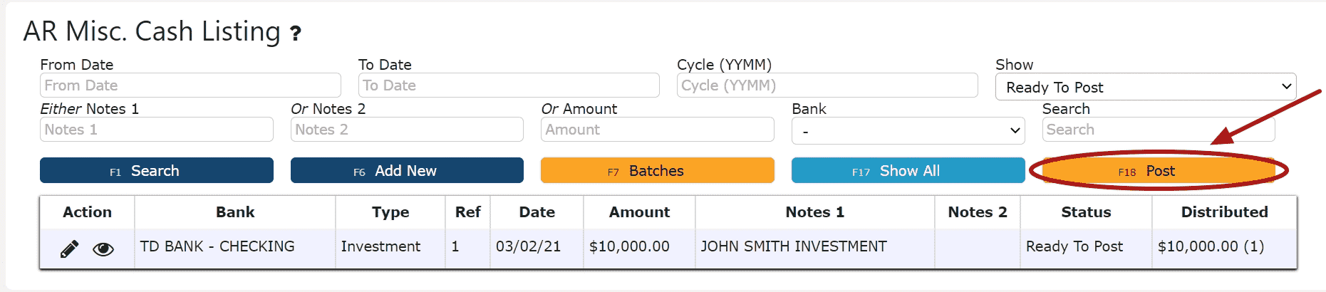
Task: Click the Amount filter input
Action: [x=658, y=130]
